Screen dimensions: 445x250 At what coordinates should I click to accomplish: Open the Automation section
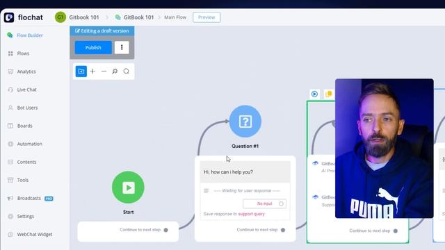[x=29, y=144]
